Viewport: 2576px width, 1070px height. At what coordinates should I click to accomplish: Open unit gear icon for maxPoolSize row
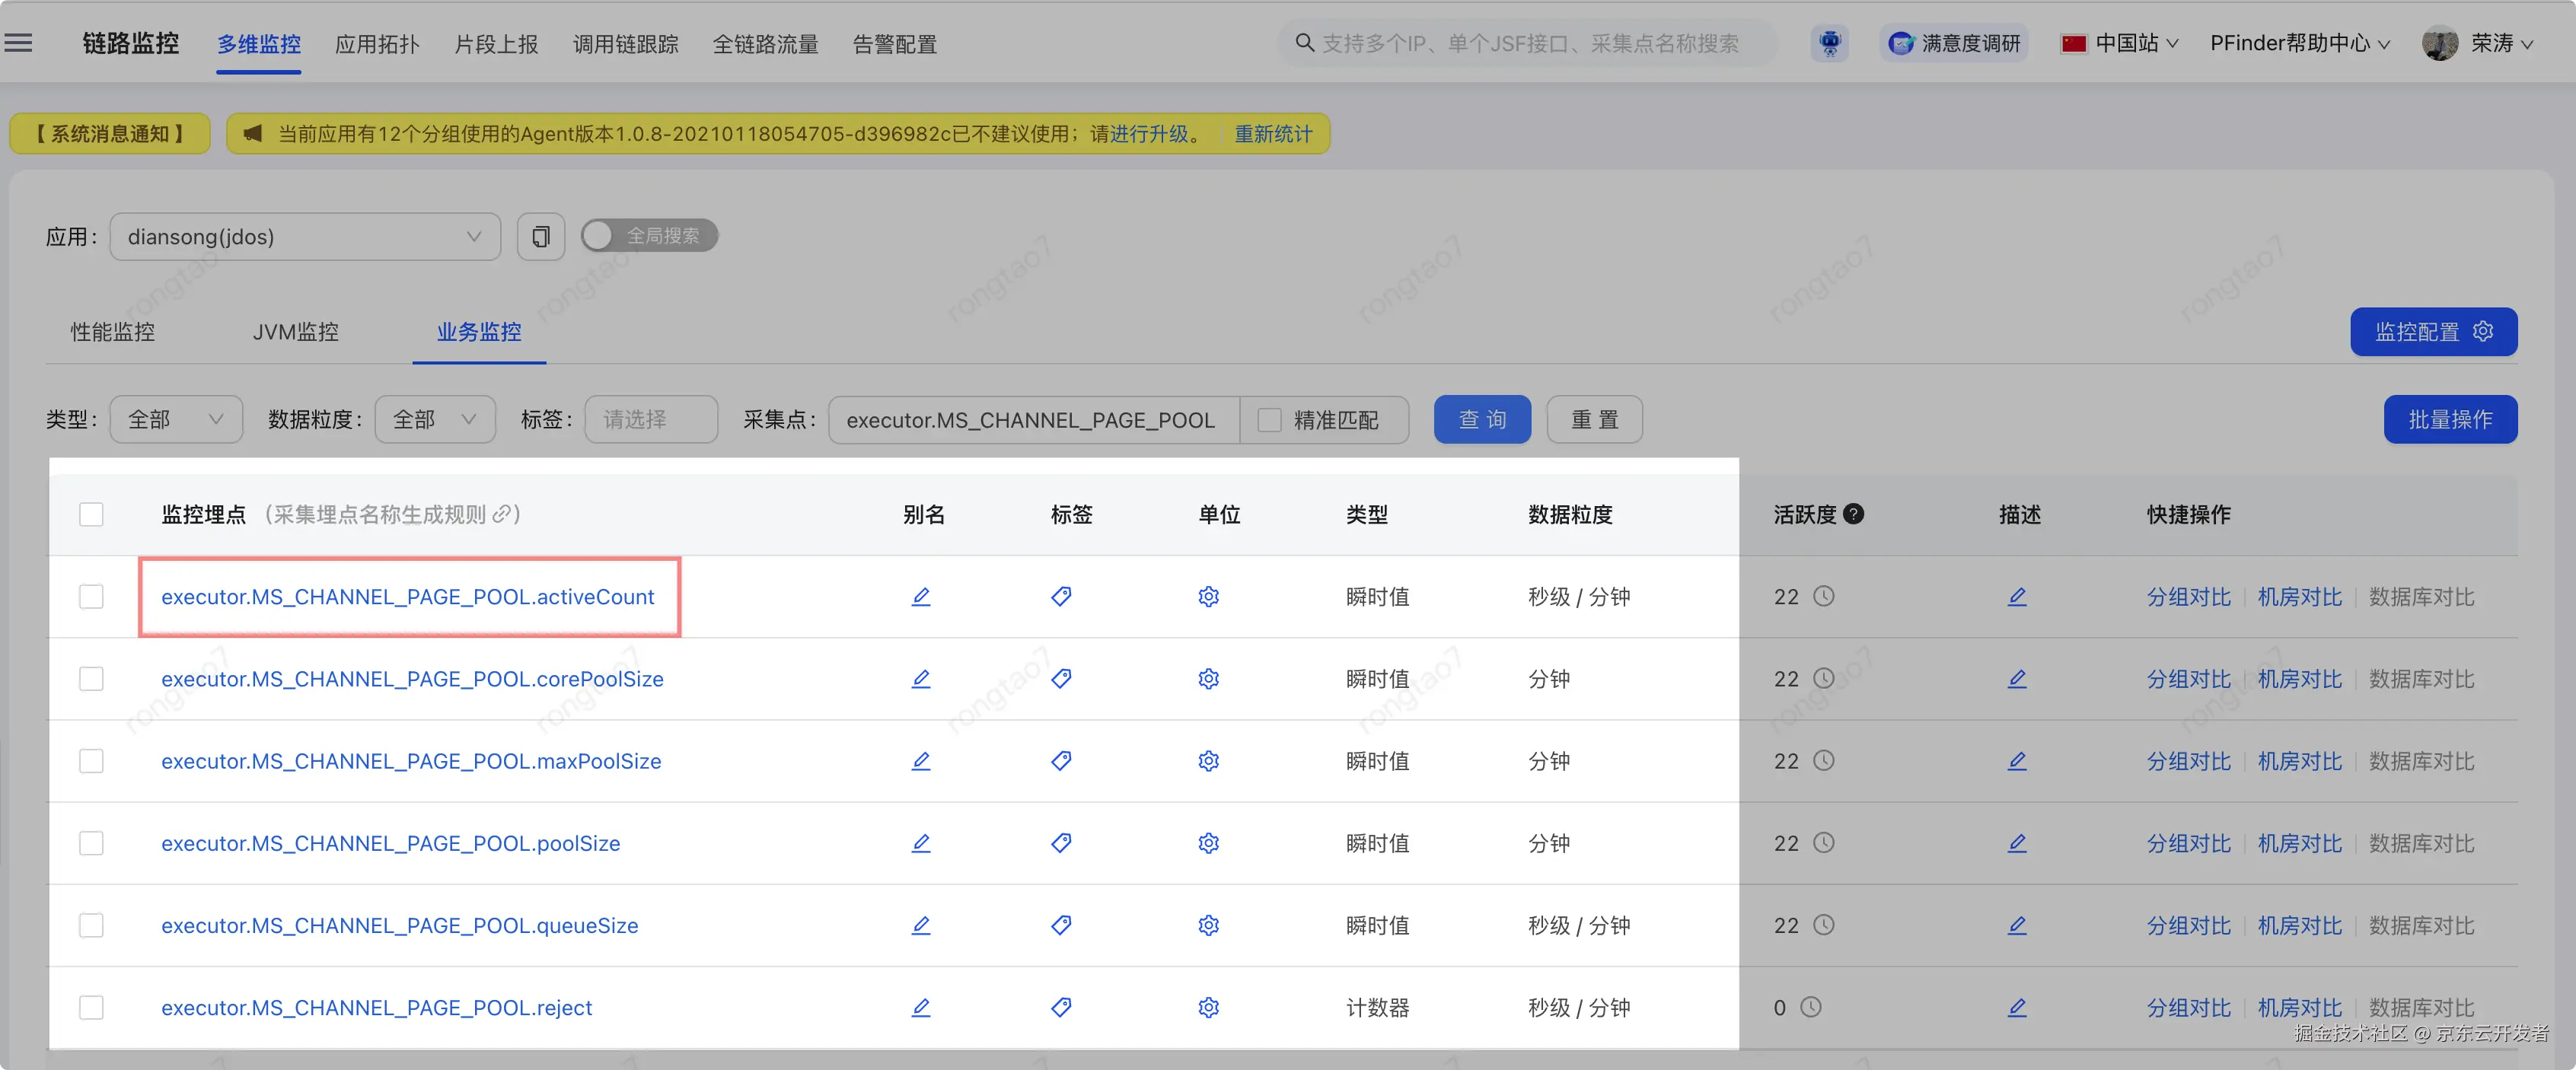(x=1208, y=761)
